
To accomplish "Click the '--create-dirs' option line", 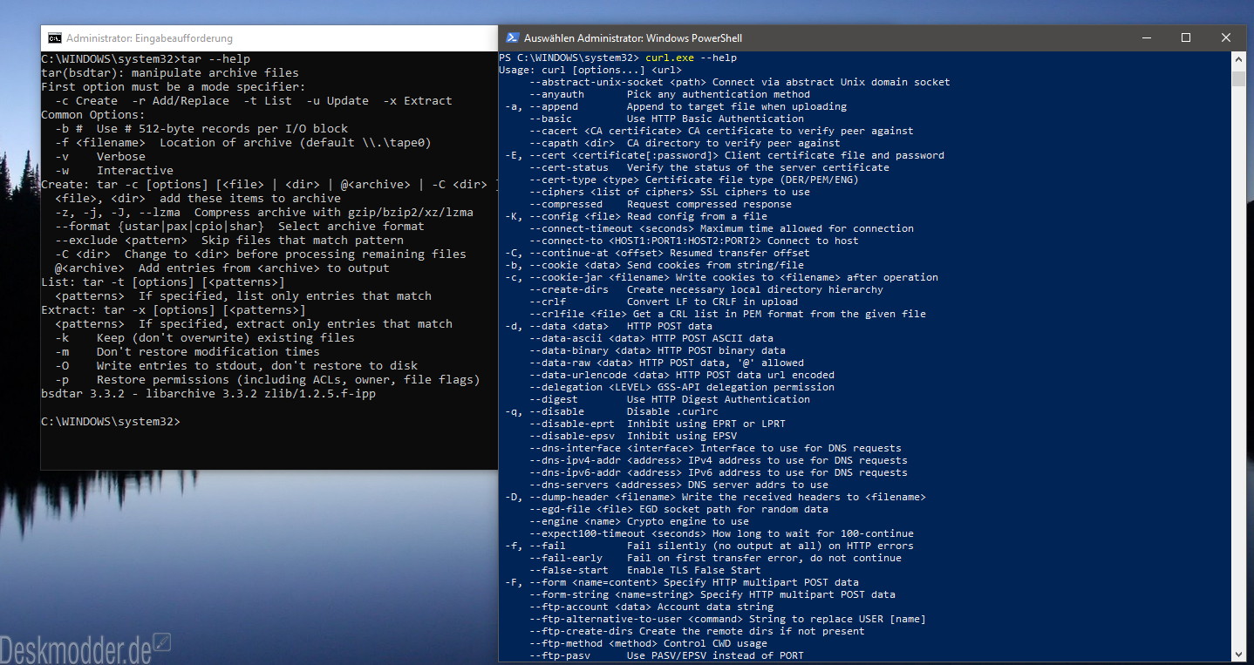I will tap(706, 289).
